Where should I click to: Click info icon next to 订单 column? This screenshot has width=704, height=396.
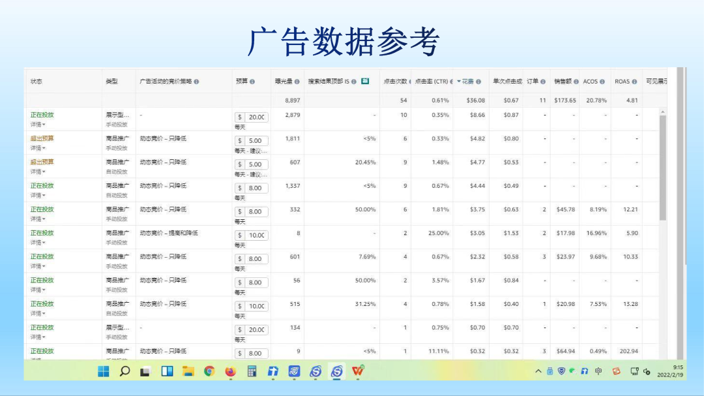[x=543, y=81]
